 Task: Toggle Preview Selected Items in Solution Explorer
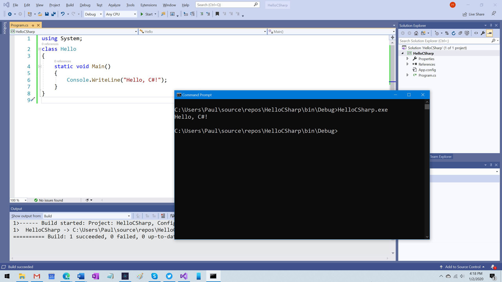click(x=489, y=33)
